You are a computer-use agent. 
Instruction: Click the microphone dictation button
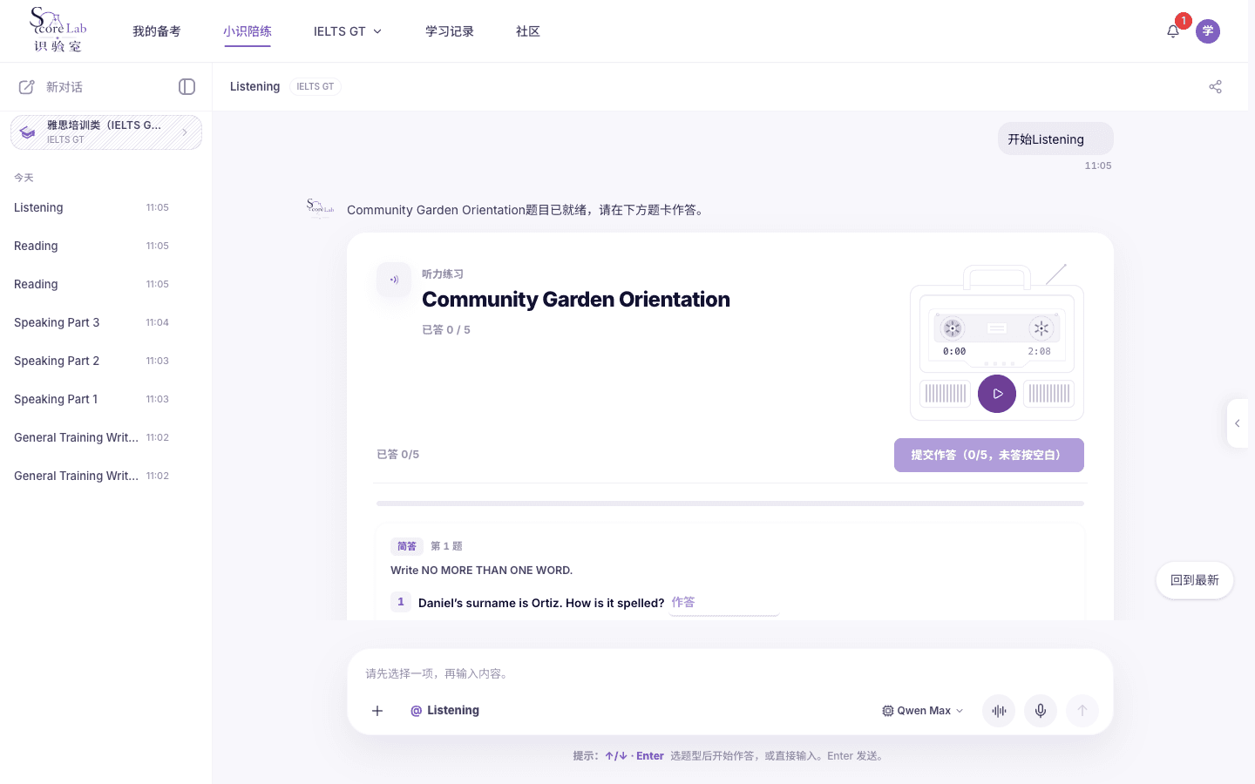pos(1041,711)
